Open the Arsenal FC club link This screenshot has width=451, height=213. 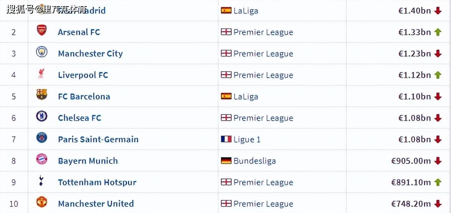tap(79, 32)
